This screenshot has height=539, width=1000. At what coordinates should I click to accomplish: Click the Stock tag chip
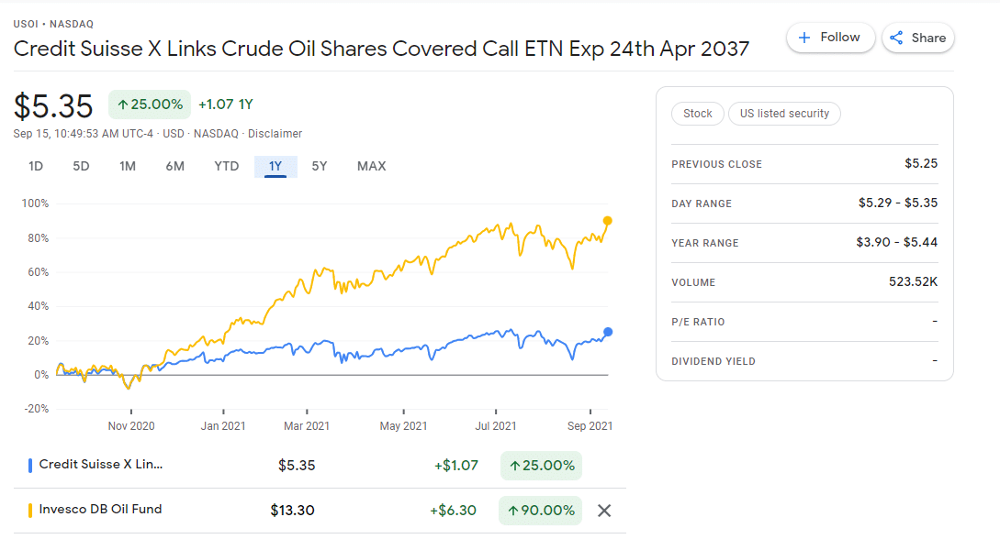tap(698, 114)
